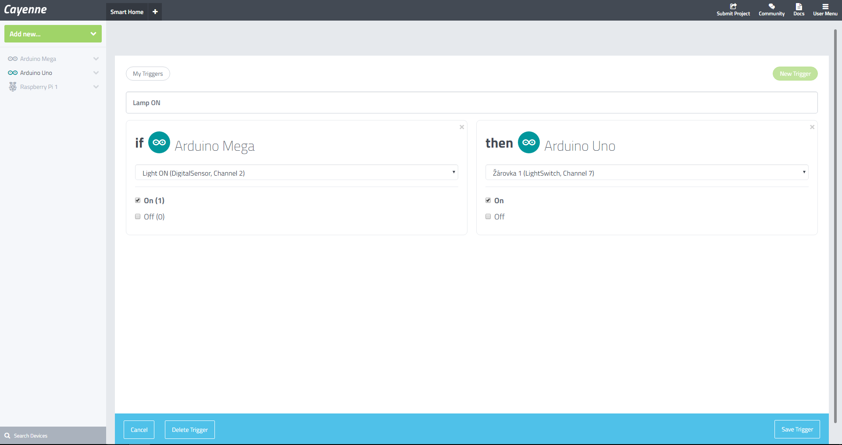Expand the Raspberry Pi 1 chevron

(x=96, y=87)
